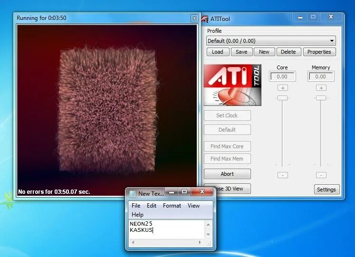355x257 pixels.
Task: Click the KASKUS text line in Notepad
Action: (141, 230)
